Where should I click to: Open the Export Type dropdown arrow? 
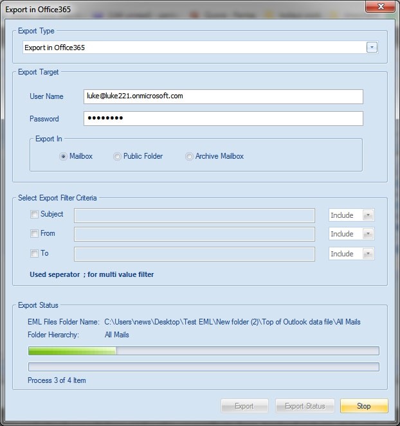pos(372,48)
